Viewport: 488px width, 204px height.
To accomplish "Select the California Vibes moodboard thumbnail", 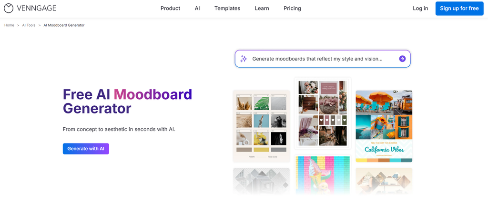I will coord(384,126).
